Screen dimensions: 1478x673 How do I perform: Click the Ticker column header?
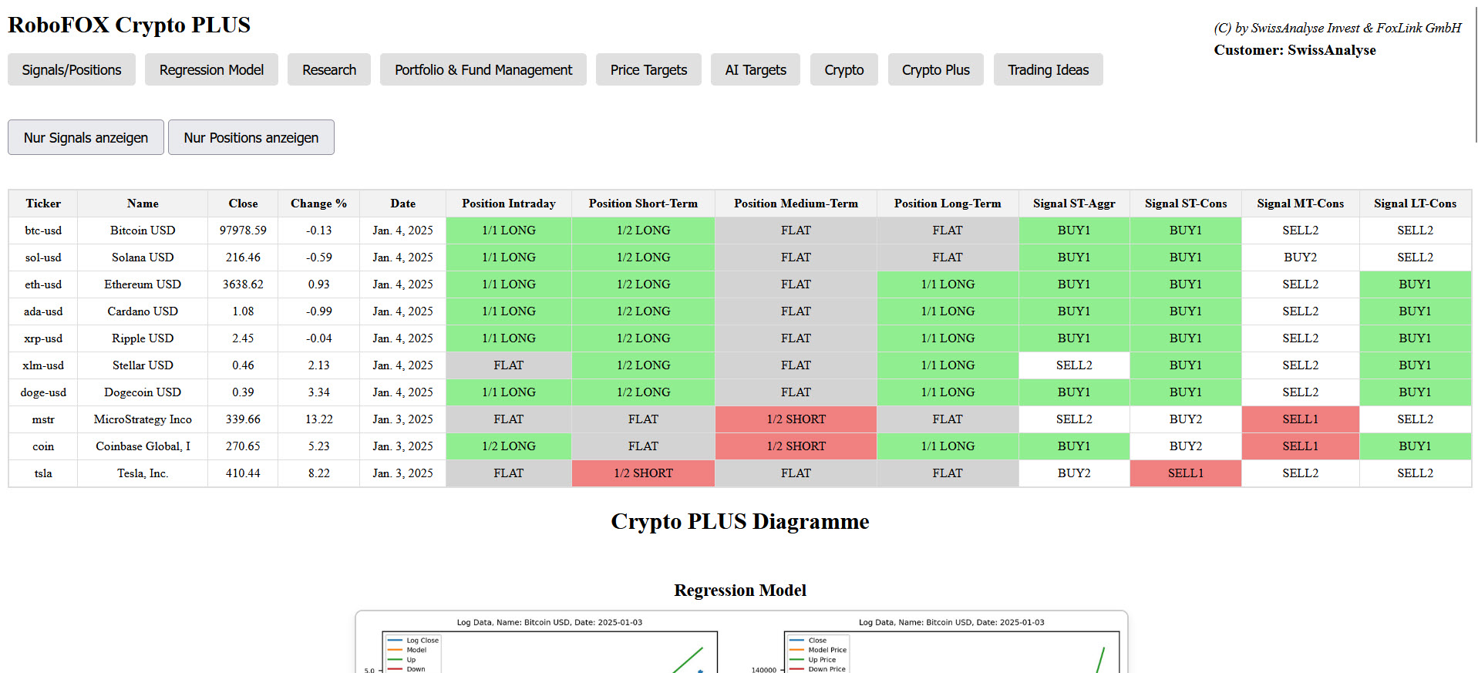(43, 204)
